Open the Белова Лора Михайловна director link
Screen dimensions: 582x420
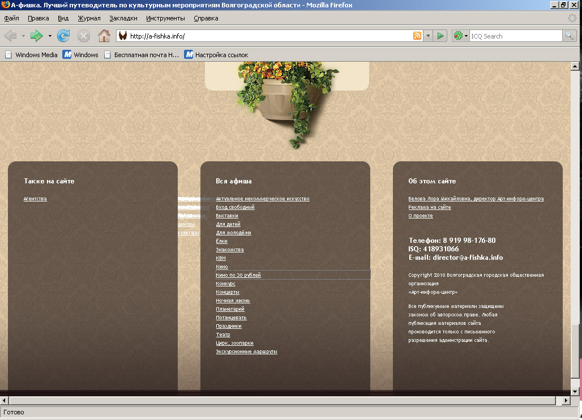476,199
